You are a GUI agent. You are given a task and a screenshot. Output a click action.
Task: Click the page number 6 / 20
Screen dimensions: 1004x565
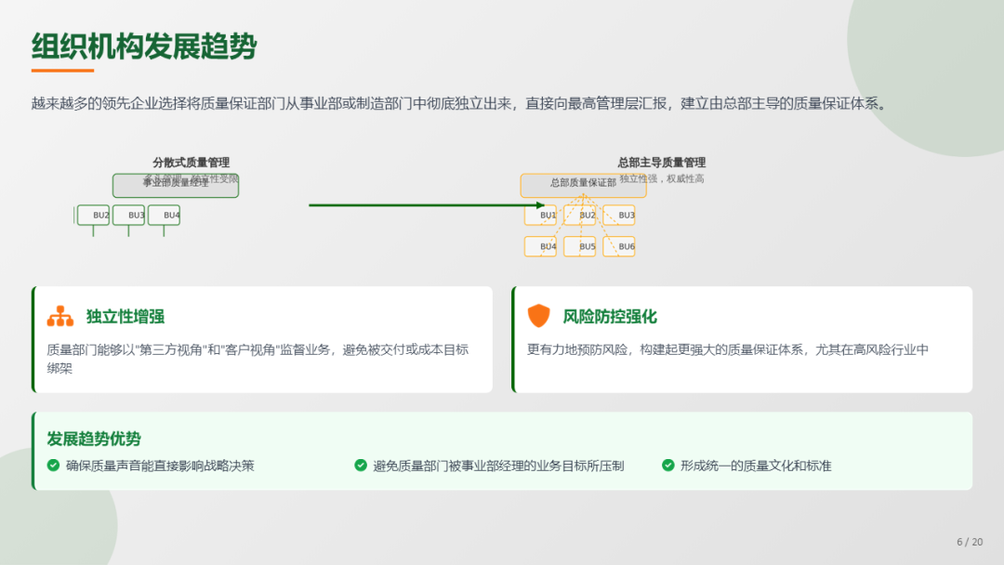(969, 542)
